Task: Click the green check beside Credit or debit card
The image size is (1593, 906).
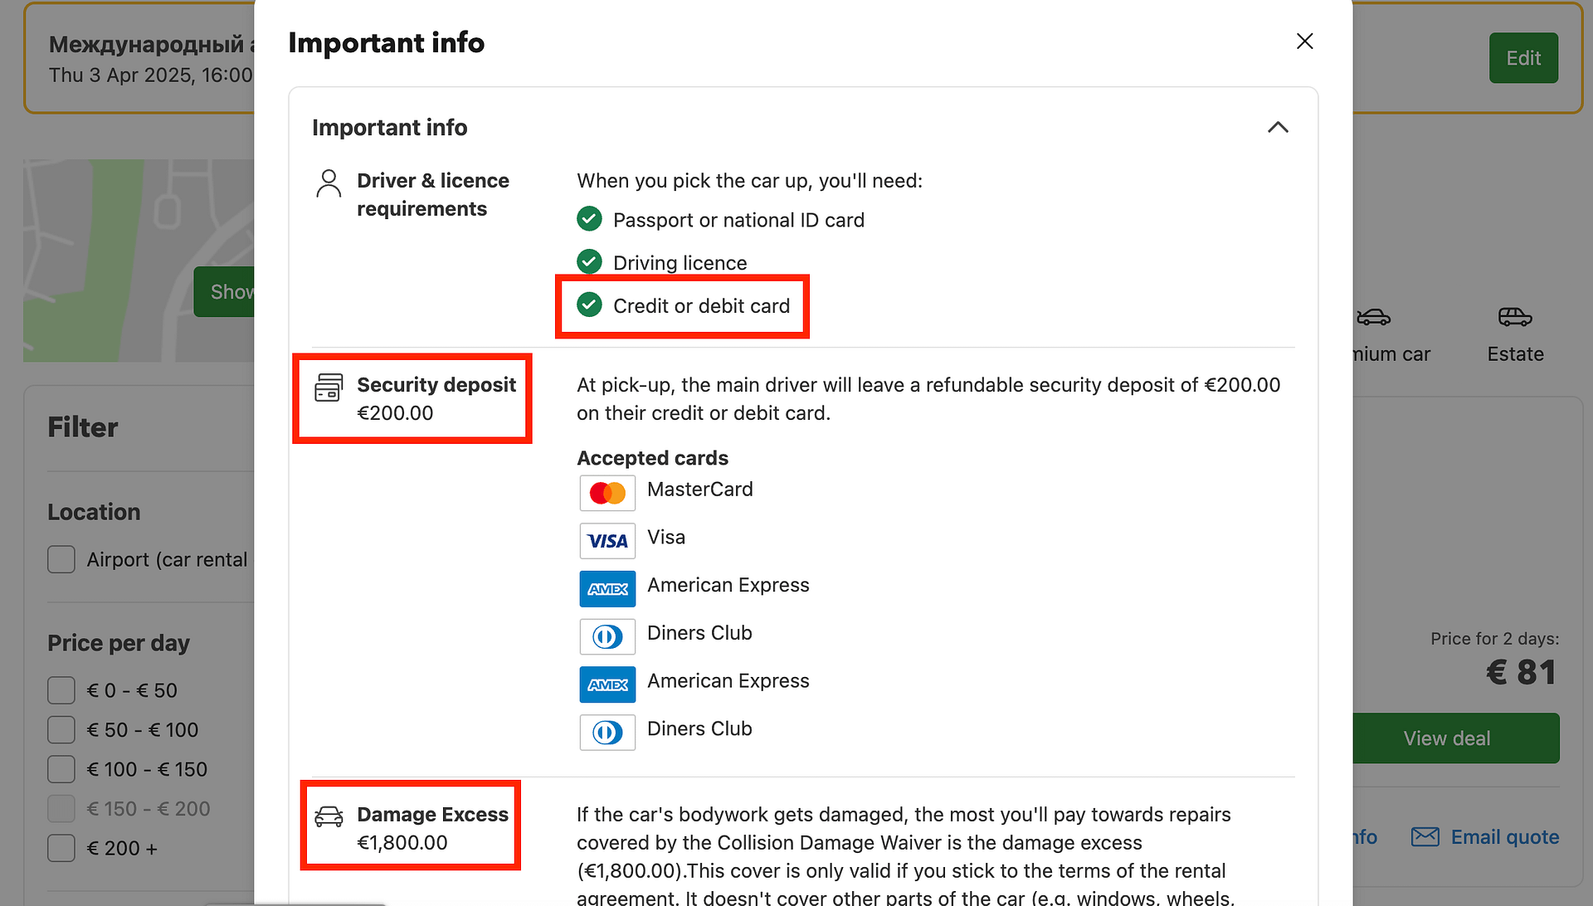Action: pyautogui.click(x=589, y=305)
